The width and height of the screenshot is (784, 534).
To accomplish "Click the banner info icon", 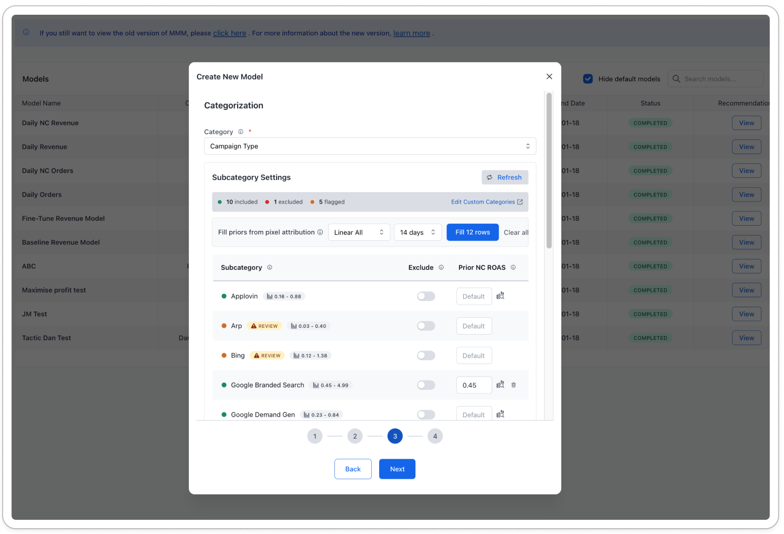I will click(26, 32).
